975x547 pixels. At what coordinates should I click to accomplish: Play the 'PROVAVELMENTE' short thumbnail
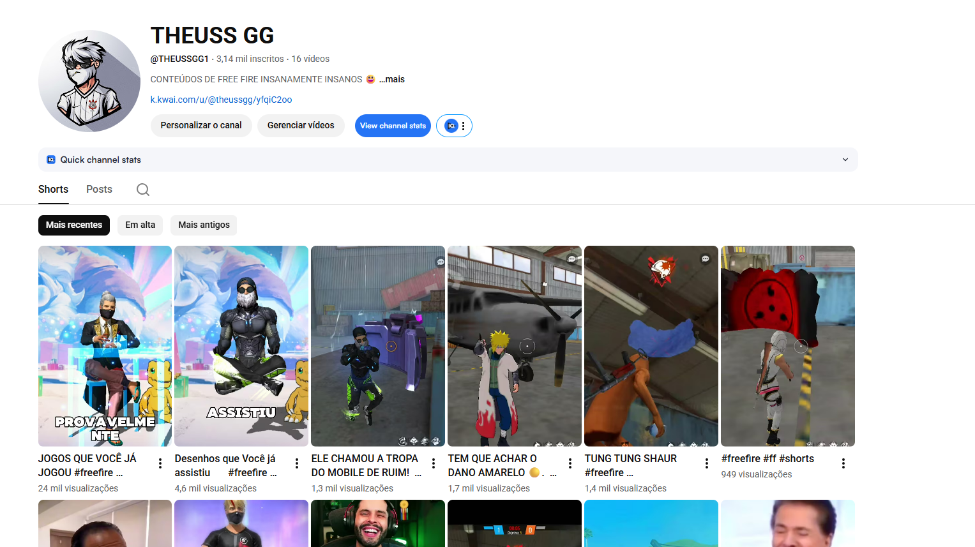click(x=105, y=346)
